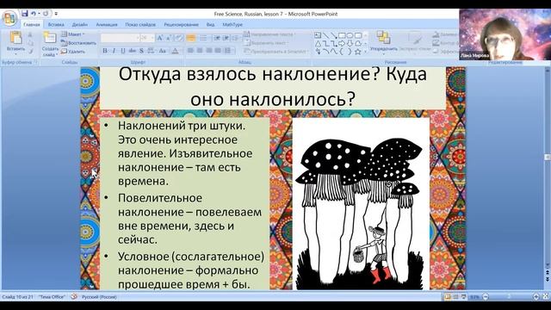
Task: Switch to the Главная ribbon tab
Action: pyautogui.click(x=32, y=25)
